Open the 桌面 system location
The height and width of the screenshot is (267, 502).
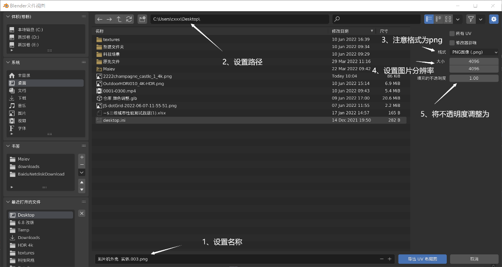click(x=46, y=83)
